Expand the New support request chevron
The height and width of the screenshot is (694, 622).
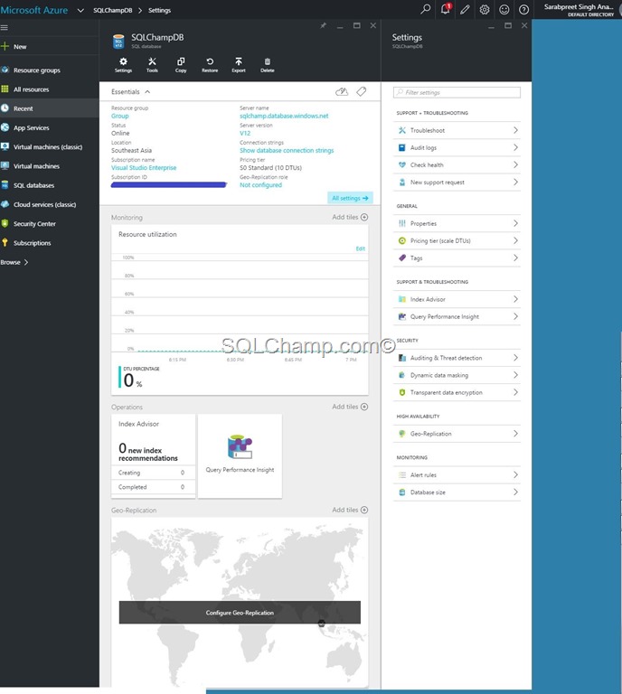pyautogui.click(x=515, y=182)
